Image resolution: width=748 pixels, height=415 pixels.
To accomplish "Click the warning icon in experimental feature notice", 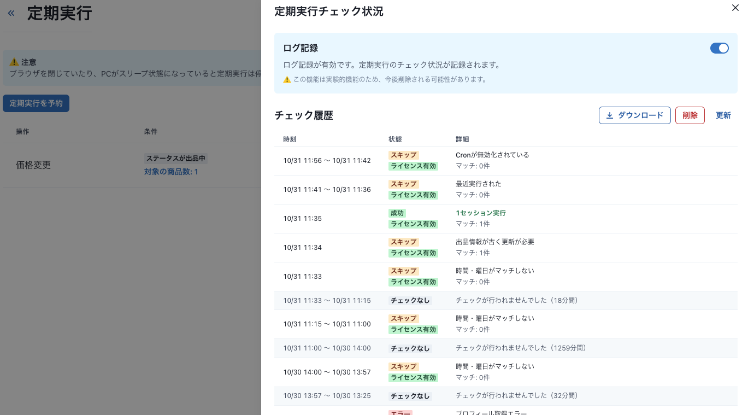I will click(x=287, y=80).
